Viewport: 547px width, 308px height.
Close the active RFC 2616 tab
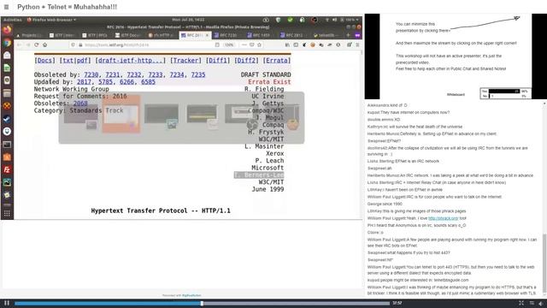(x=207, y=35)
